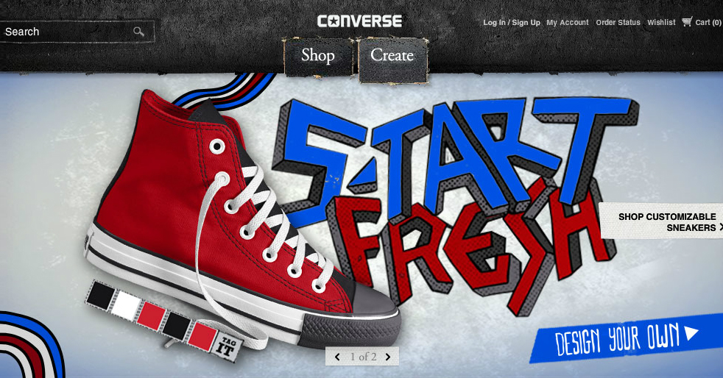Open My Account link
The width and height of the screenshot is (723, 378).
click(x=568, y=22)
